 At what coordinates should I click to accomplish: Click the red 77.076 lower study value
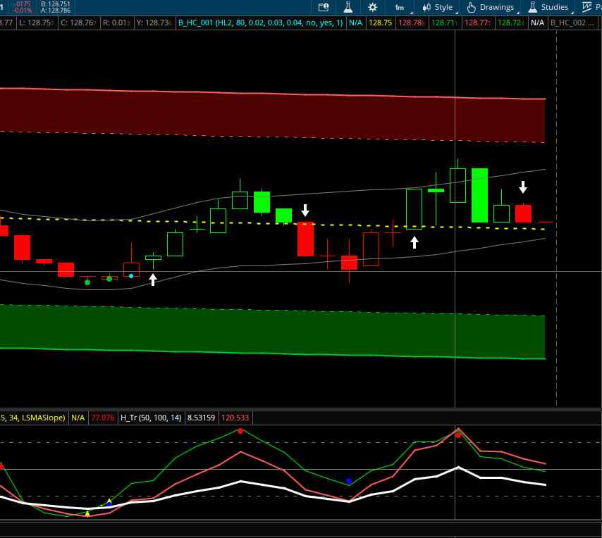pos(102,418)
